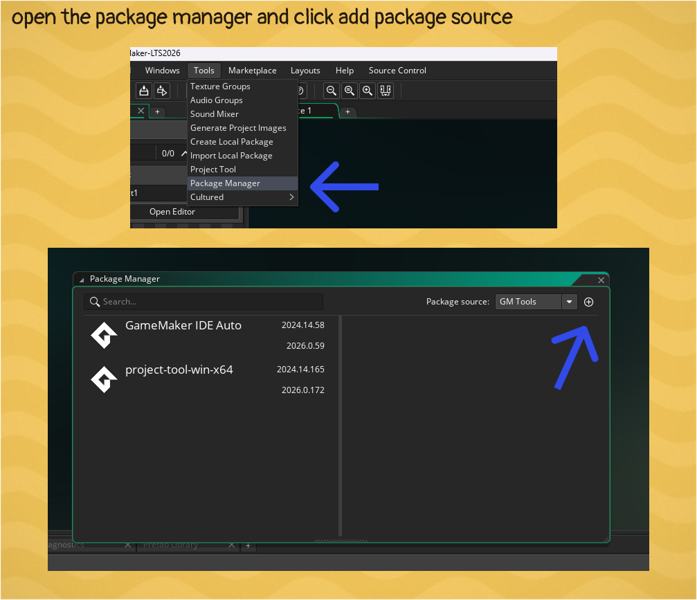697x600 pixels.
Task: Select the GameMaker IDE Auto package
Action: click(206, 335)
